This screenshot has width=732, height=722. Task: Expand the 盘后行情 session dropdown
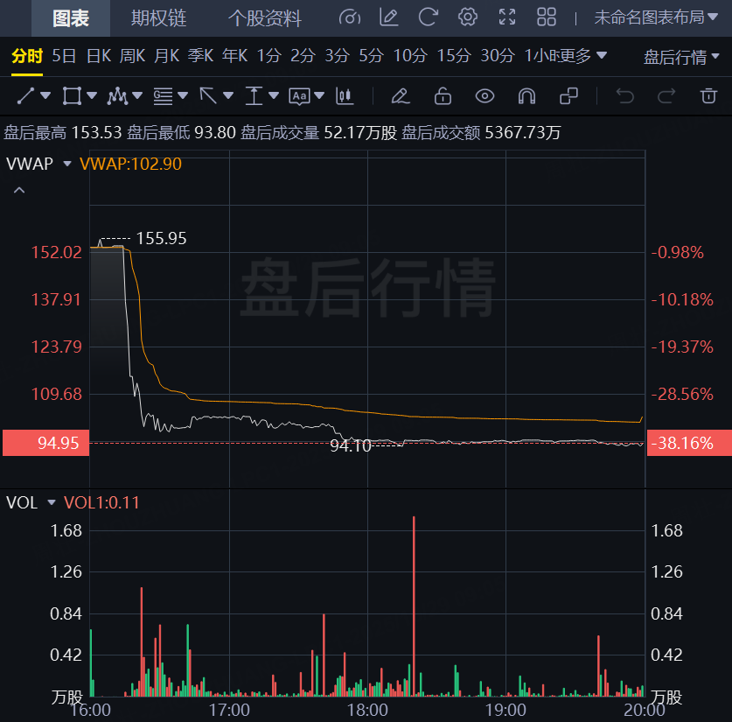682,57
